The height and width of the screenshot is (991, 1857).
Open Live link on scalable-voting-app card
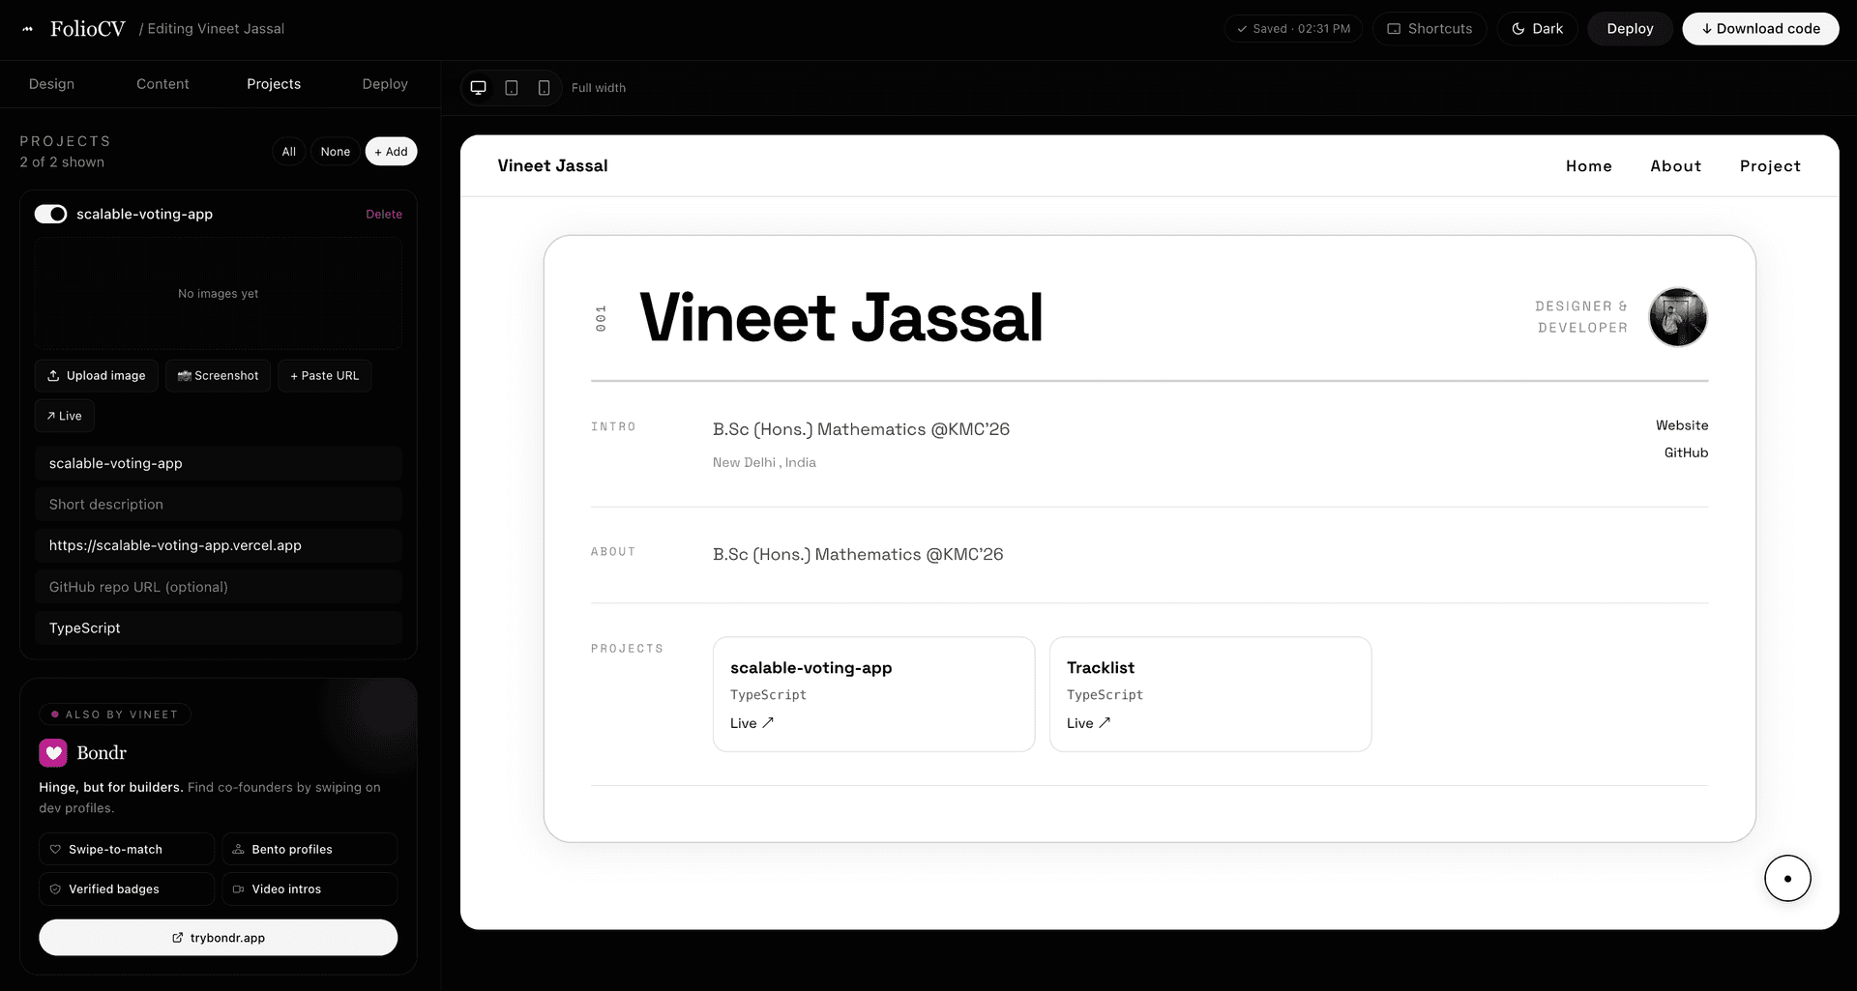point(752,723)
